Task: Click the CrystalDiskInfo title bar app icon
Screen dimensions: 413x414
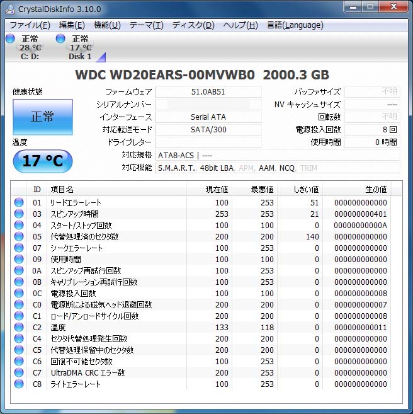Action: [x=9, y=9]
